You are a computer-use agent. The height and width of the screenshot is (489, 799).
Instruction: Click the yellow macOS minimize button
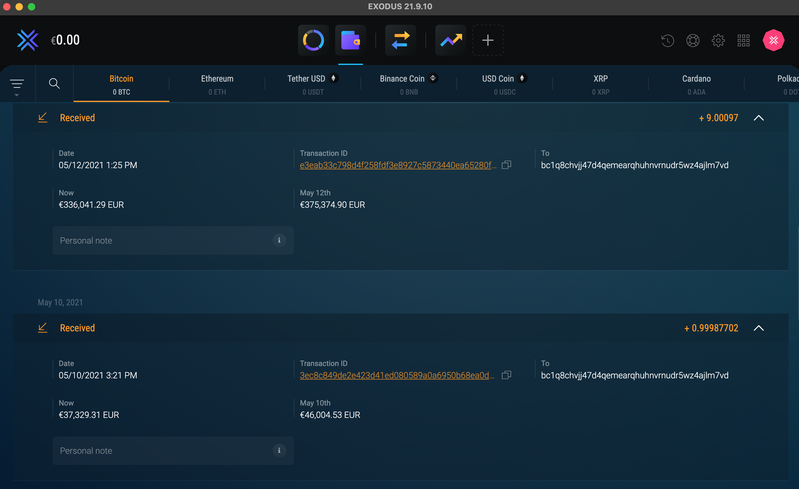(x=19, y=7)
